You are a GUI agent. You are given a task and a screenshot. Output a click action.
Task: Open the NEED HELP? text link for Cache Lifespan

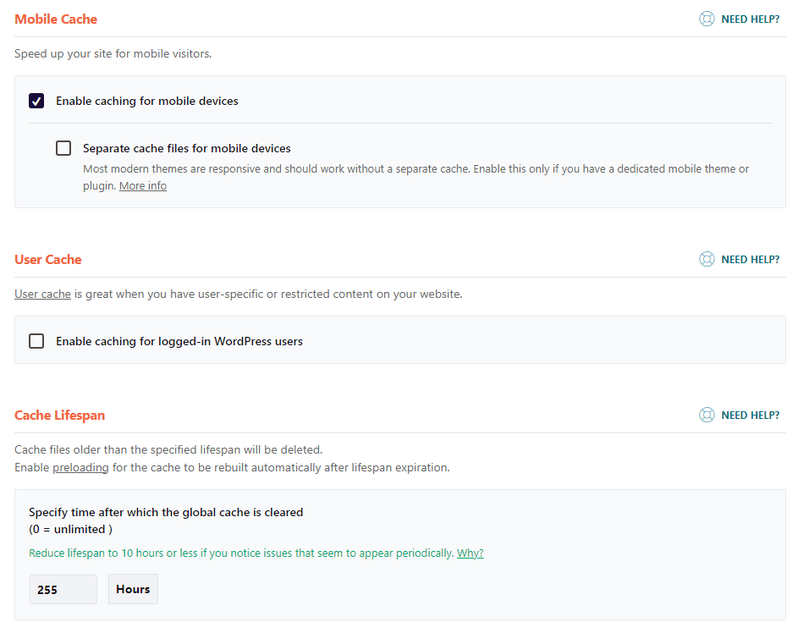[x=750, y=416]
